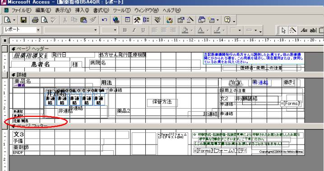The image size is (324, 171).
Task: Toggle the Select Objects arrow tool
Action: (x=284, y=31)
